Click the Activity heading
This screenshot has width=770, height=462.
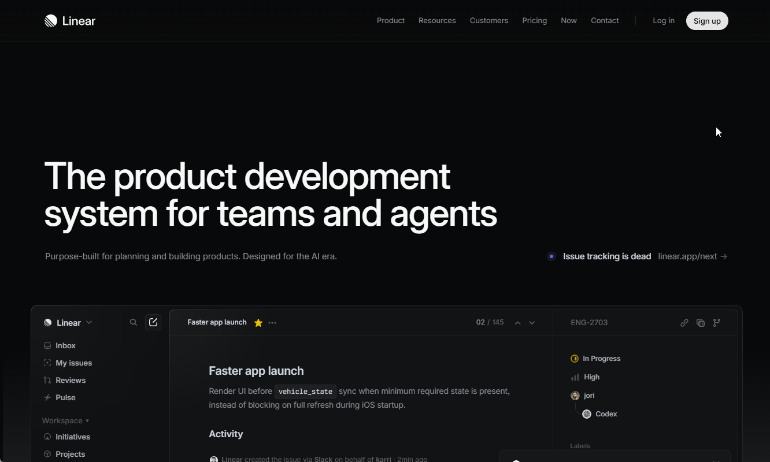pyautogui.click(x=226, y=434)
